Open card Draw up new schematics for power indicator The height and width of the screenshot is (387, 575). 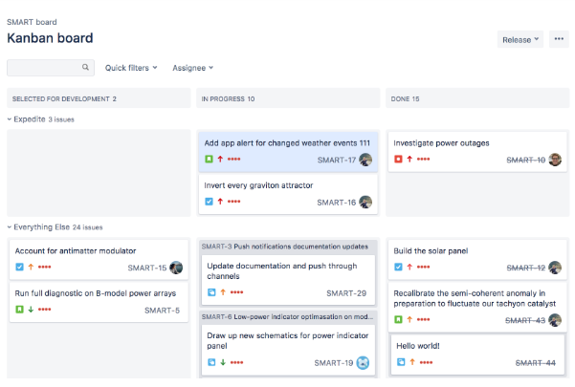tap(288, 350)
